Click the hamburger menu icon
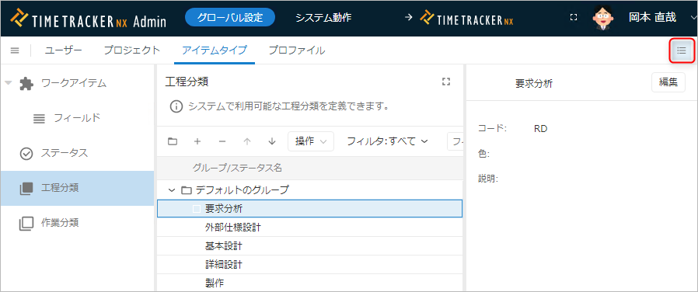The height and width of the screenshot is (292, 698). (15, 50)
